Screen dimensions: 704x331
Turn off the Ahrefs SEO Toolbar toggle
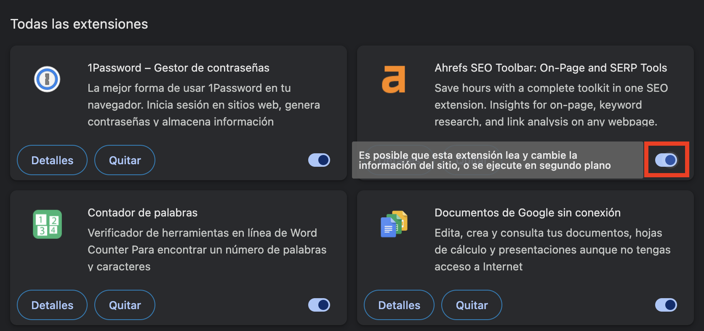coord(666,160)
